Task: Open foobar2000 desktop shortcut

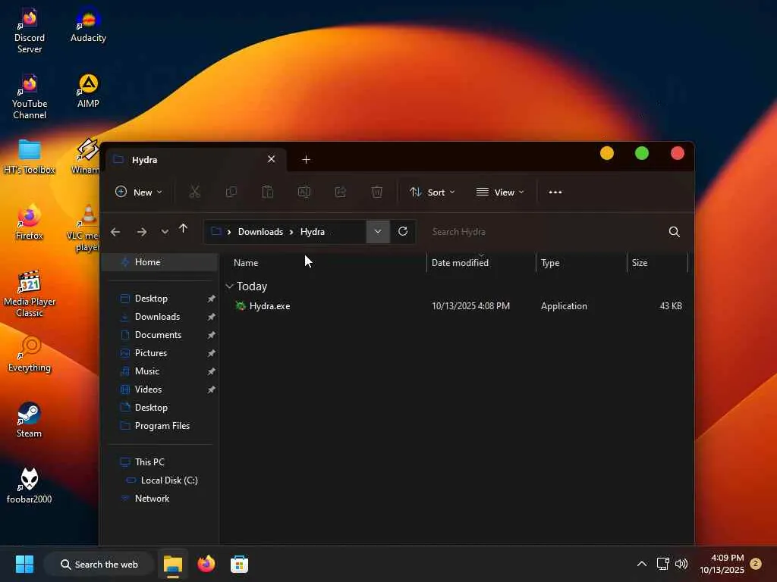Action: point(30,486)
